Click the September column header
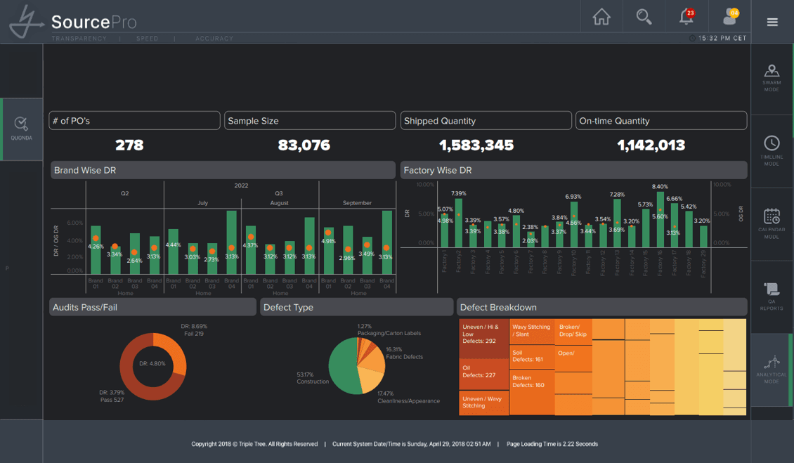The image size is (794, 463). pos(357,202)
